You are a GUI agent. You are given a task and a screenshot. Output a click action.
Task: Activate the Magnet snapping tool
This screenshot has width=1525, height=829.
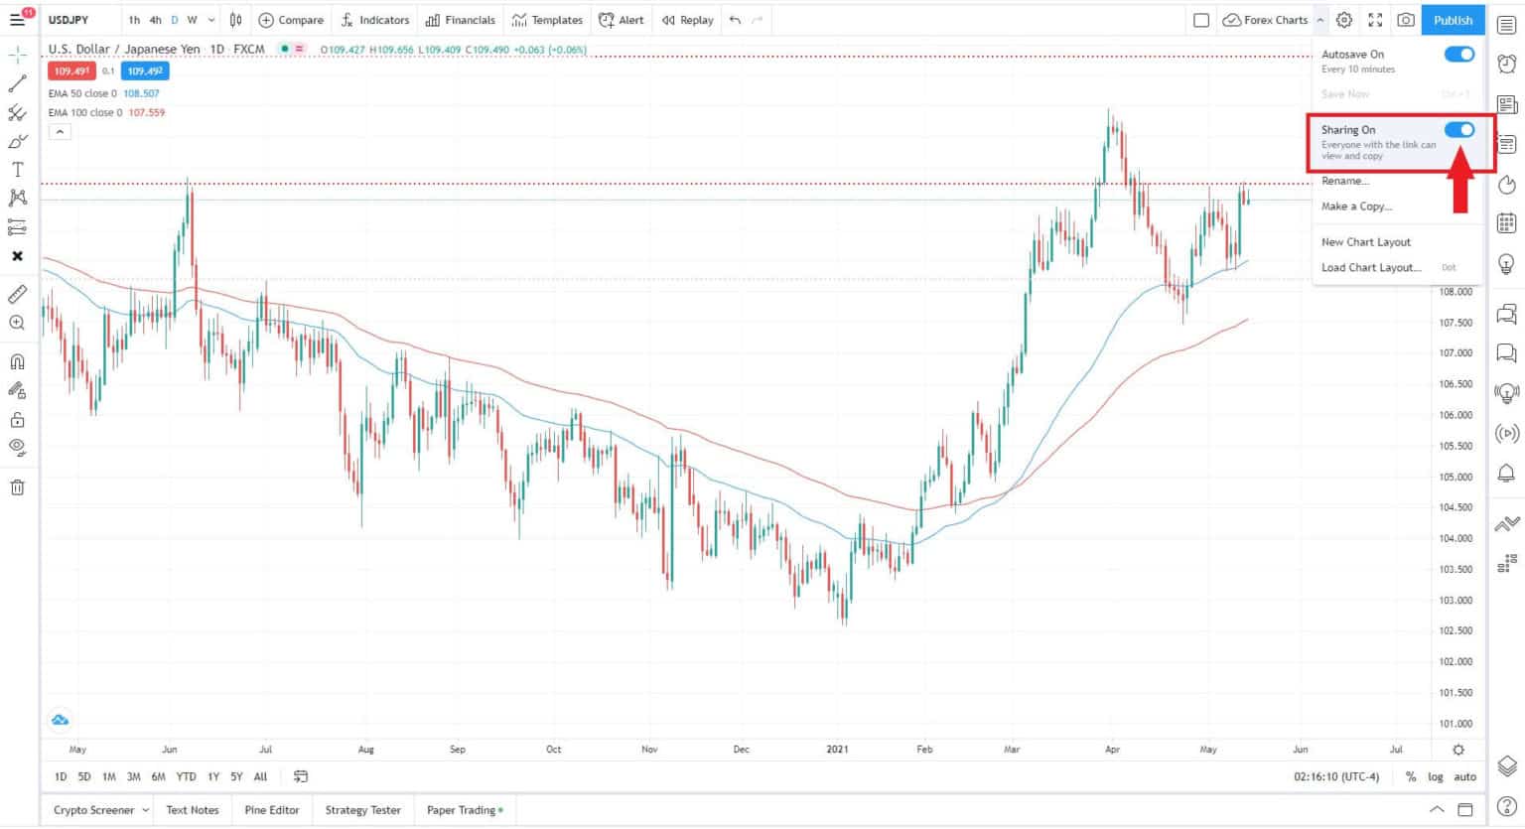(x=16, y=361)
